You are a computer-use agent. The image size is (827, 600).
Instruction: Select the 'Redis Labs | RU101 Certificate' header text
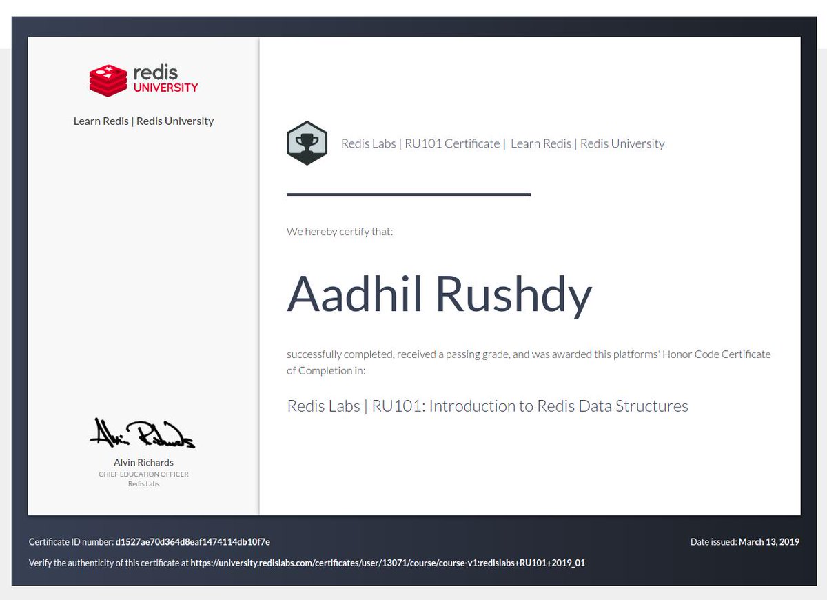[x=420, y=143]
